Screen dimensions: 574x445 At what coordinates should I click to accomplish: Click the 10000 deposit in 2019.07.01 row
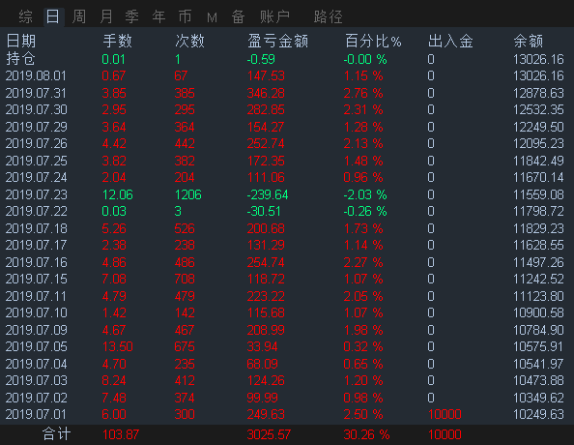(x=445, y=414)
